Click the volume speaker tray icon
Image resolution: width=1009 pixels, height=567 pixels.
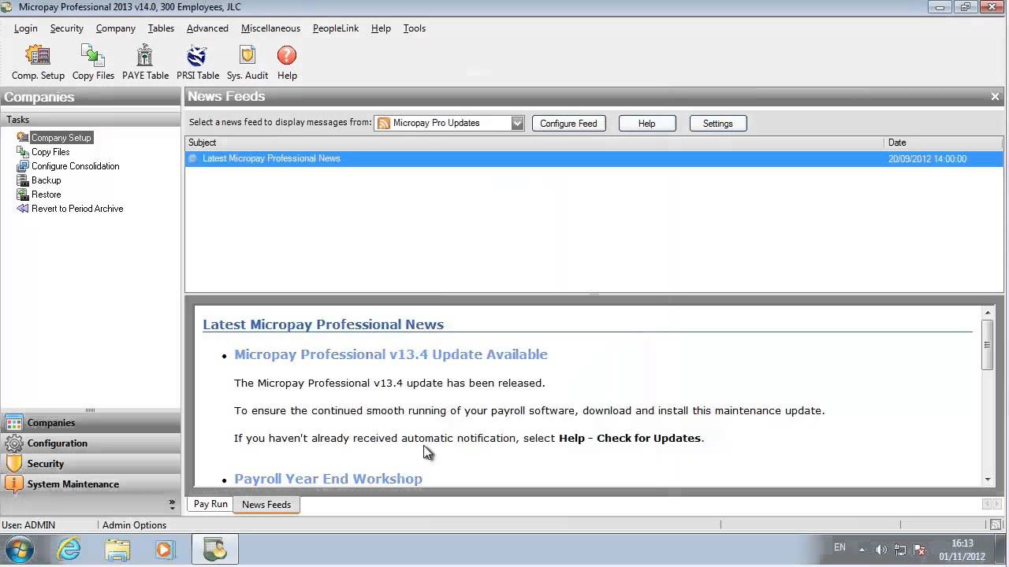(881, 550)
